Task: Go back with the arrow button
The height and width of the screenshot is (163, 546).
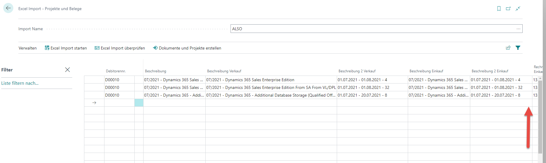Action: pos(8,8)
